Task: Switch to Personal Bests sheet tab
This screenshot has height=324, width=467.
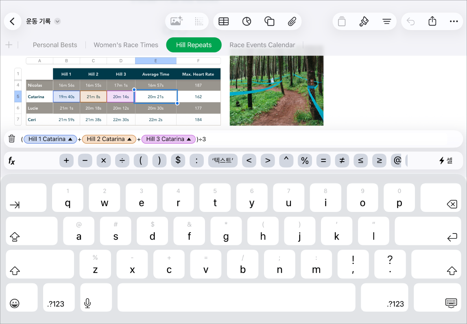Action: point(55,45)
